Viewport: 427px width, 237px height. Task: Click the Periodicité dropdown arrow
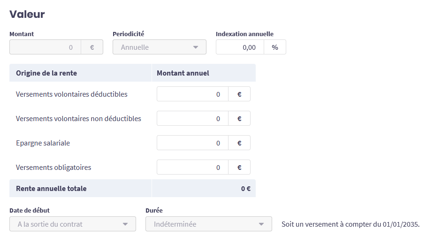[196, 47]
